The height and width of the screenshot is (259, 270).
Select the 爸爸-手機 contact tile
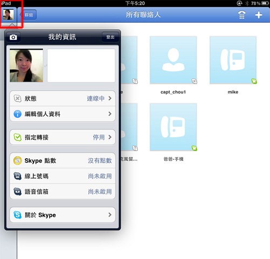pyautogui.click(x=173, y=127)
